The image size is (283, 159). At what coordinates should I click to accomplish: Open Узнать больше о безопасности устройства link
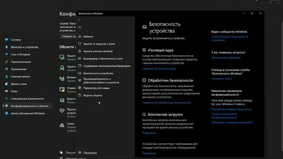click(230, 38)
